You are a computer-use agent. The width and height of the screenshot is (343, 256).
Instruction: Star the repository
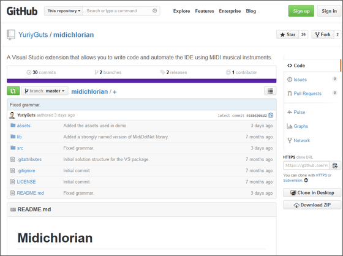pyautogui.click(x=288, y=34)
